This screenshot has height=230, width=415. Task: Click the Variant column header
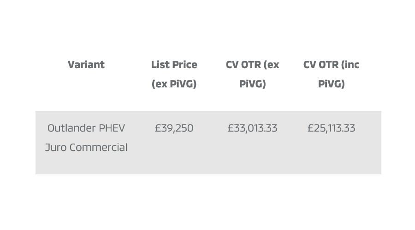pos(86,64)
